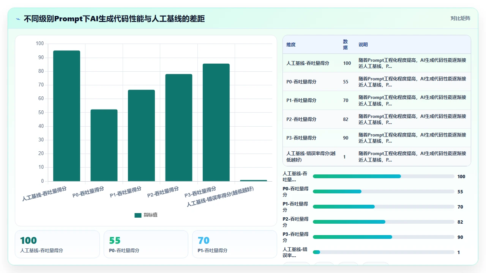Click the tiny 人工基线-错误率得分 bar in the chart
The width and height of the screenshot is (486, 273).
pos(254,180)
